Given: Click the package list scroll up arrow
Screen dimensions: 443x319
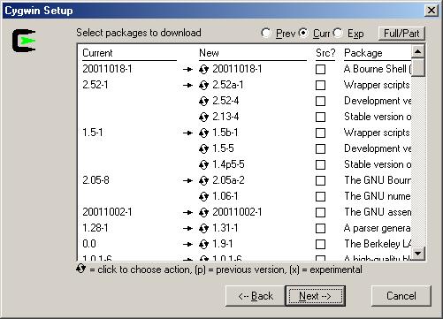Looking at the screenshot, I should pos(418,52).
